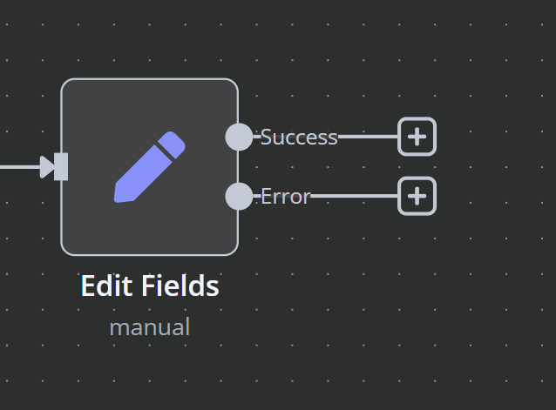Select the Success output label

pyautogui.click(x=299, y=137)
